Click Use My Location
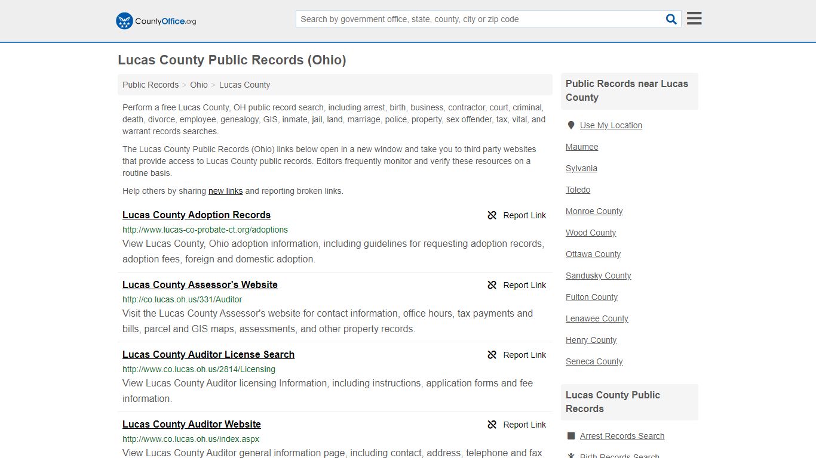 pyautogui.click(x=611, y=125)
